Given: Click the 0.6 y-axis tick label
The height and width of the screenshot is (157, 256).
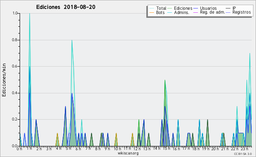Looking at the screenshot, I should (x=15, y=66).
